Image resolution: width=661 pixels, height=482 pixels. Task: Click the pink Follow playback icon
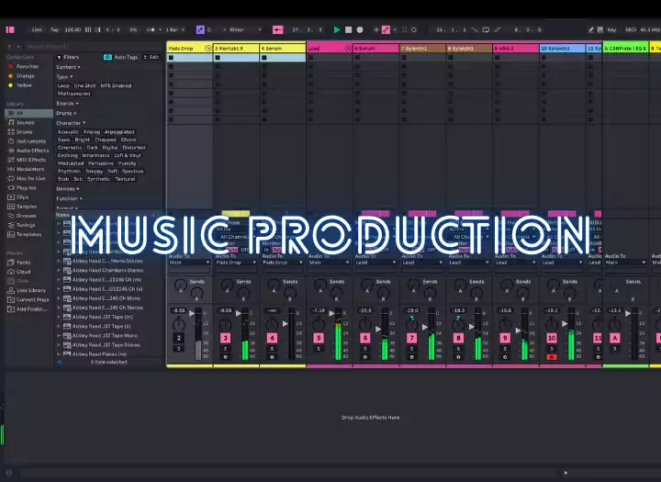pyautogui.click(x=278, y=30)
